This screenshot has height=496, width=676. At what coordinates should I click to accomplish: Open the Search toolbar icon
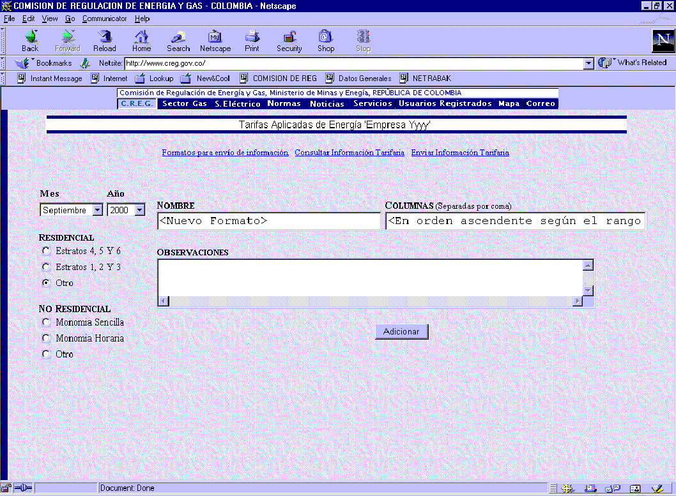tap(178, 40)
